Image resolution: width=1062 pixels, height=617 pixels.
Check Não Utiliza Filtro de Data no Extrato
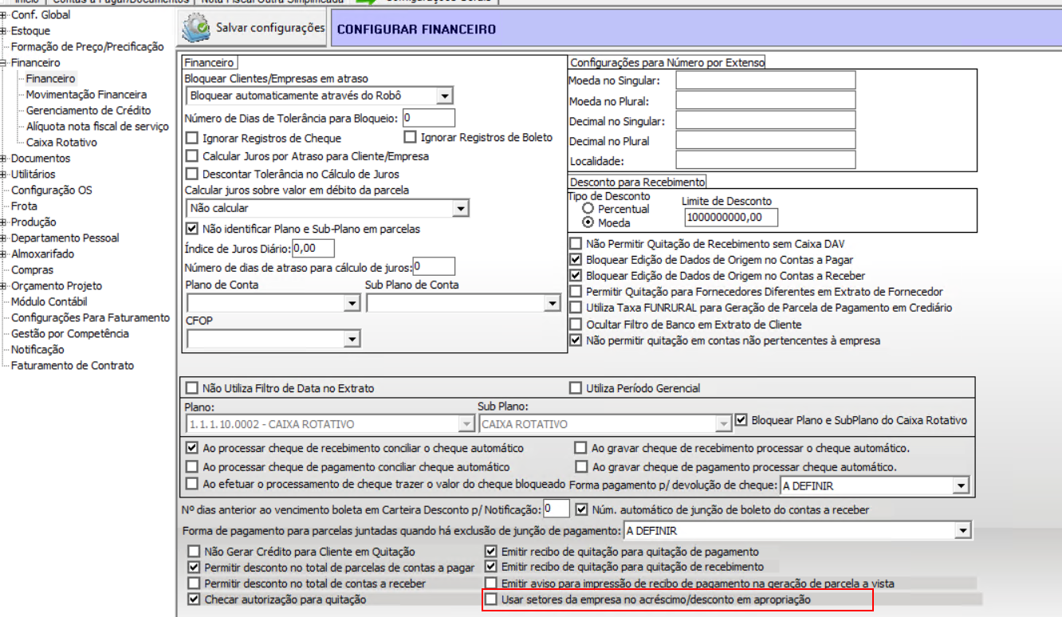191,389
